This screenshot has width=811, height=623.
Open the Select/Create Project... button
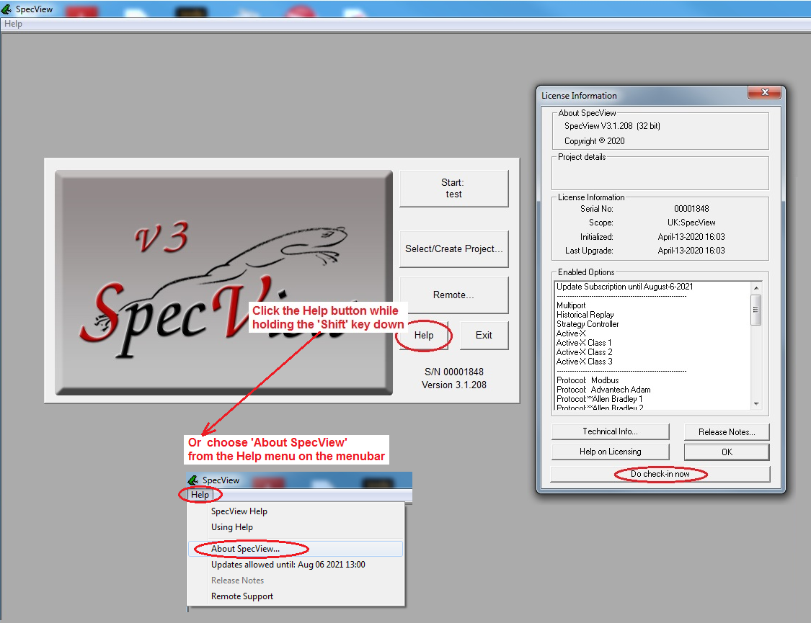[454, 249]
